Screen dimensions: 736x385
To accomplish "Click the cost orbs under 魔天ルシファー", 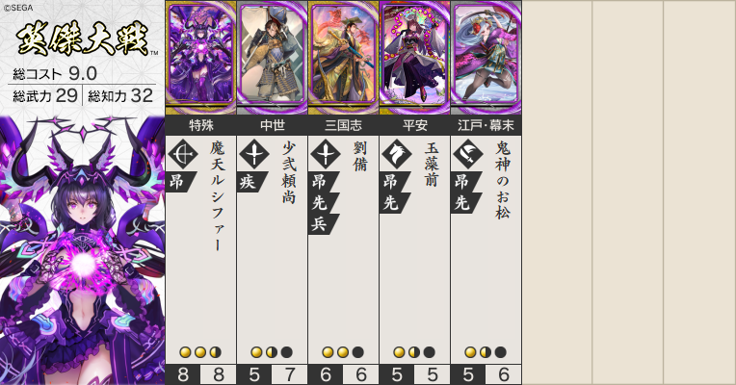I will [x=200, y=352].
